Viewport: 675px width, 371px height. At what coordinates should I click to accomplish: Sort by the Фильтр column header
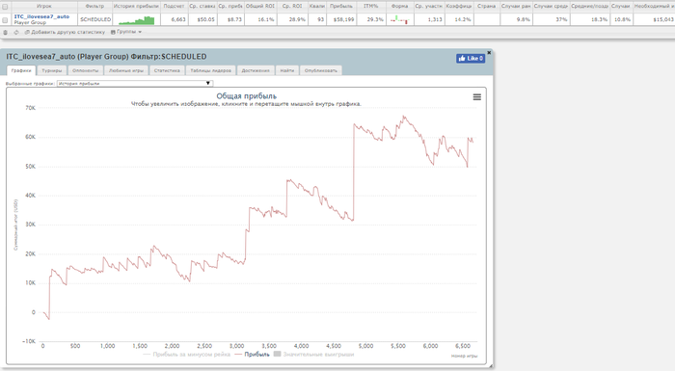94,7
